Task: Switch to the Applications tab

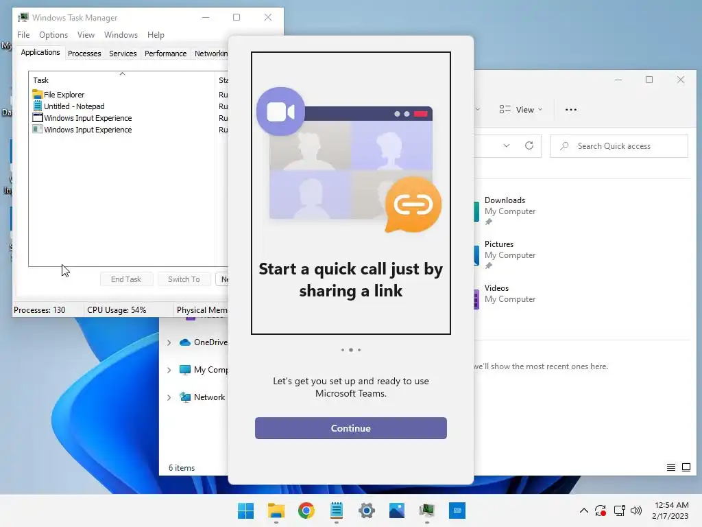Action: (40, 52)
